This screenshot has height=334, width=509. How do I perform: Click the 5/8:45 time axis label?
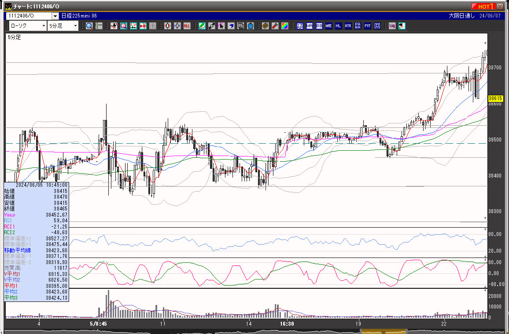pos(98,323)
